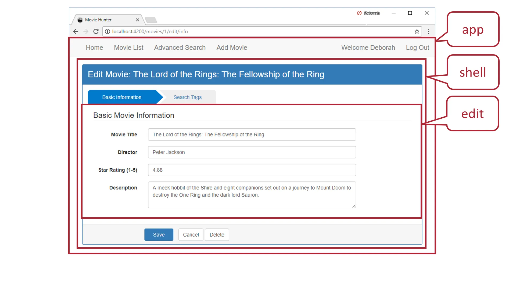Reload the page with refresh icon
Image resolution: width=516 pixels, height=290 pixels.
[x=96, y=31]
